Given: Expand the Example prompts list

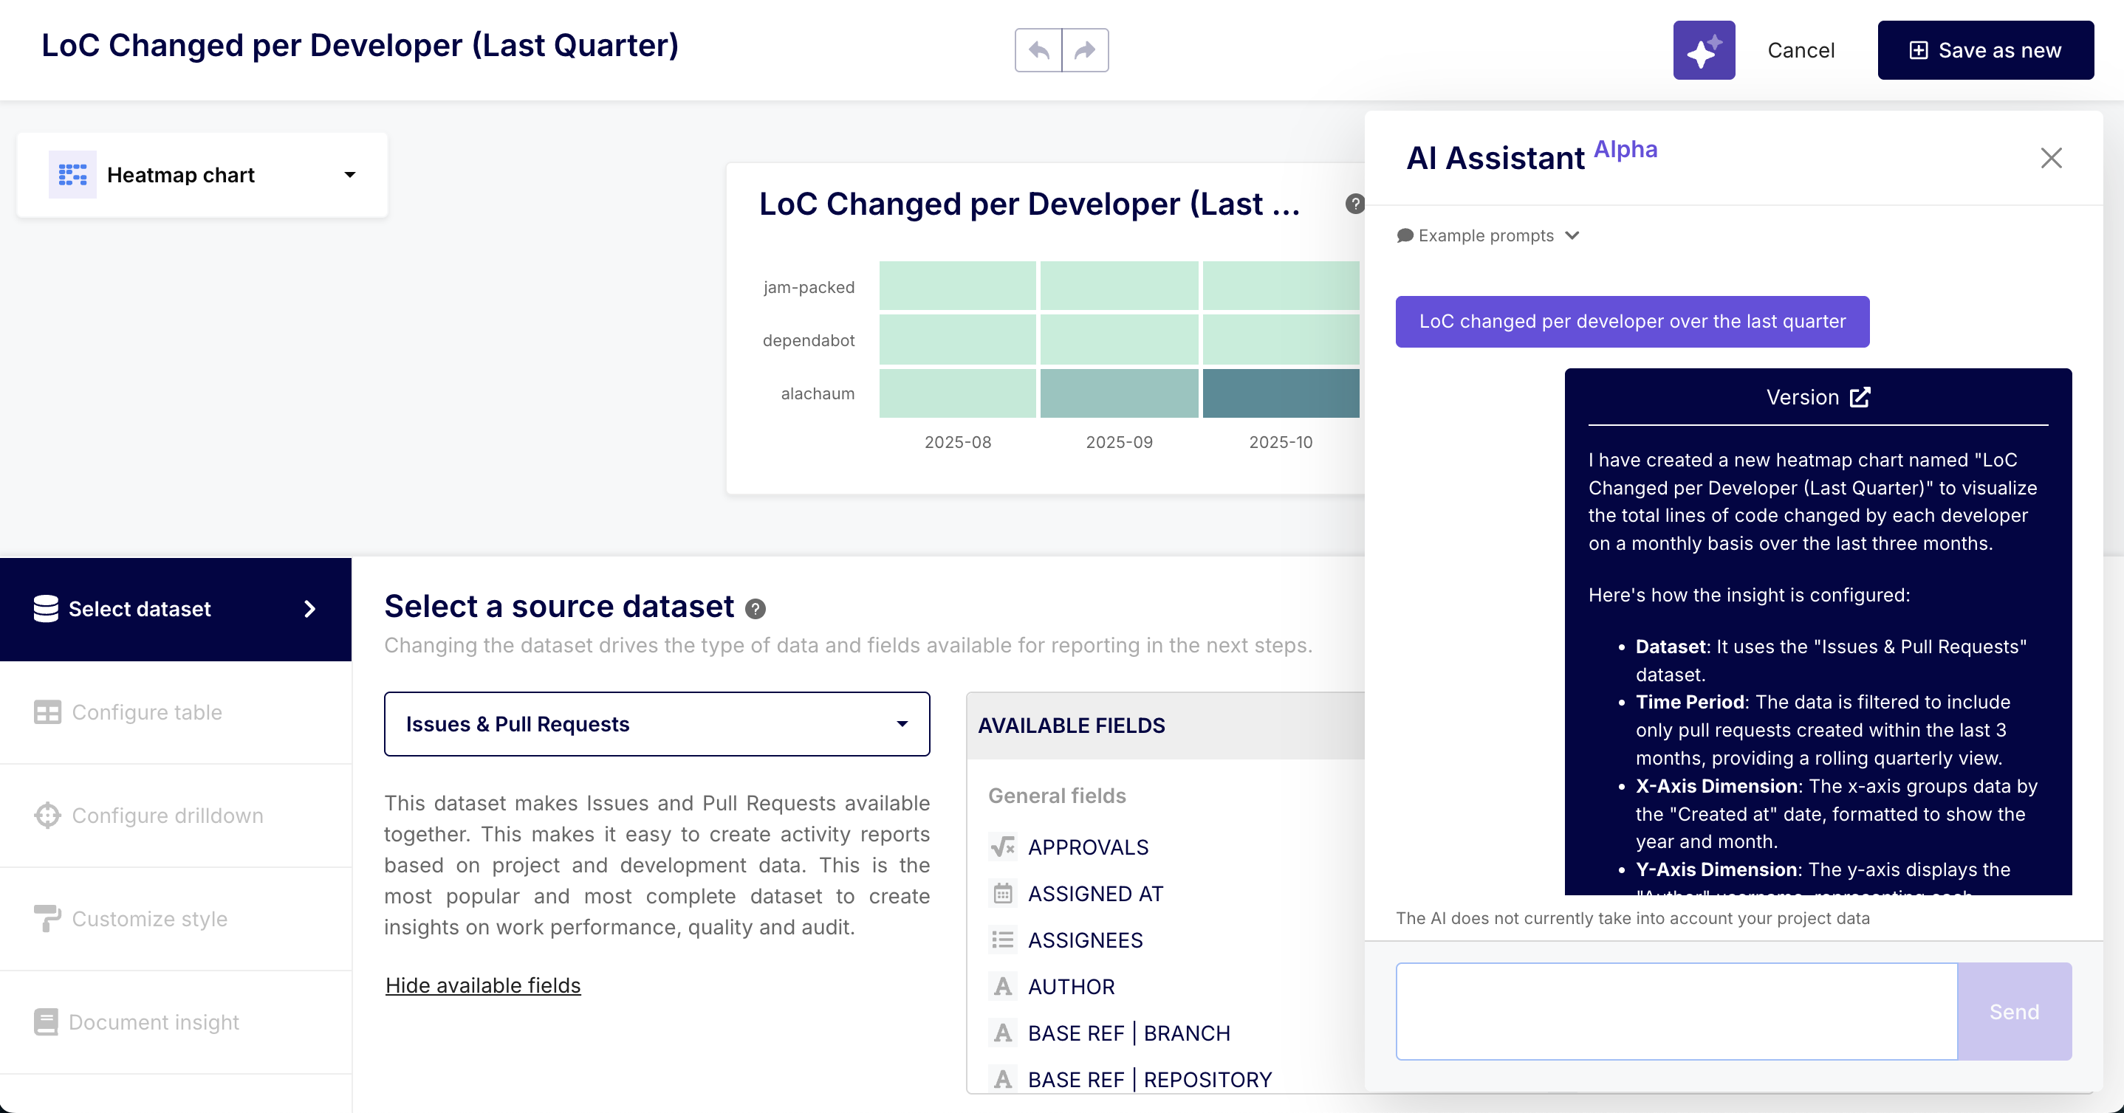Looking at the screenshot, I should [1487, 235].
